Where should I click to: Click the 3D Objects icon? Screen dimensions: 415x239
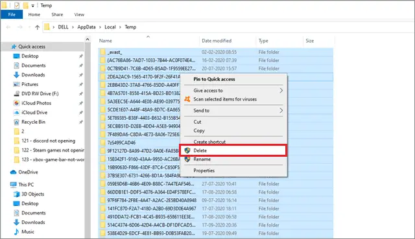16,194
